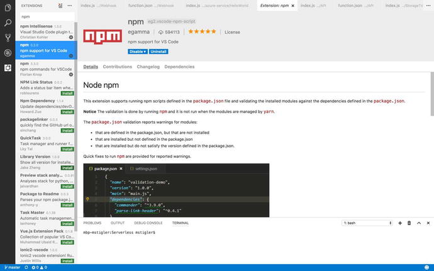The image size is (434, 271).
Task: Install Npm Dependency extension
Action: coord(67,112)
